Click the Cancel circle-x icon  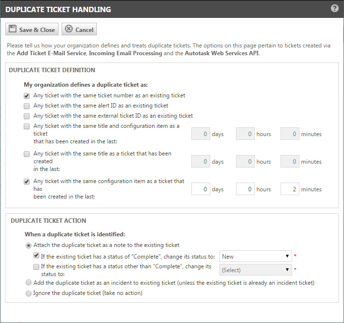(69, 29)
